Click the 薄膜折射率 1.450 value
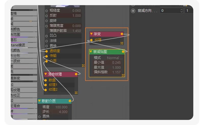Image resolution: width=204 pixels, height=125 pixels. (76, 31)
